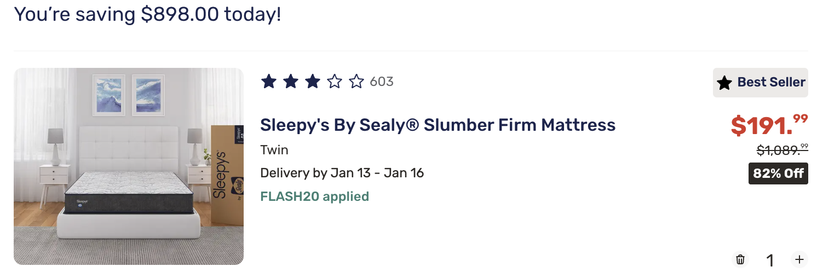The width and height of the screenshot is (817, 278).
Task: Click the FLASH20 applied promo text
Action: coord(314,196)
